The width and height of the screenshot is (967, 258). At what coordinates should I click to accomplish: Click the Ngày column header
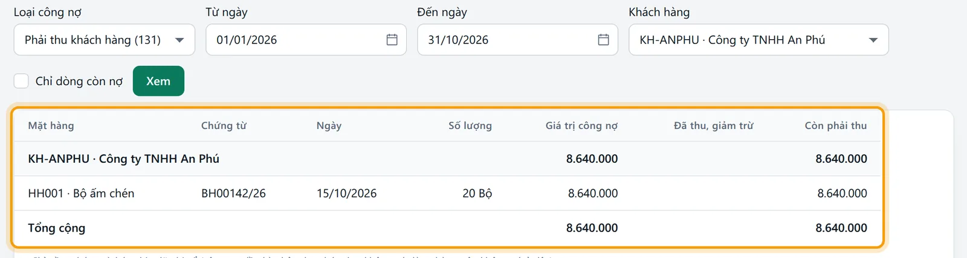[x=329, y=125]
